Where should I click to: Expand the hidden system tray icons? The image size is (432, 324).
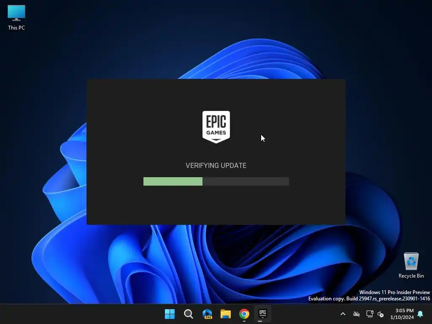343,314
